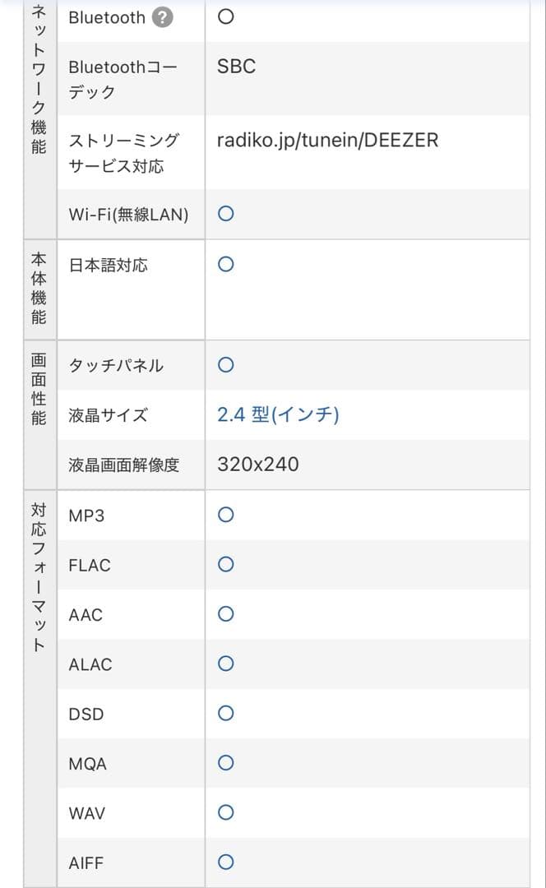
Task: Click the circle mark beside ALAC
Action: point(226,664)
